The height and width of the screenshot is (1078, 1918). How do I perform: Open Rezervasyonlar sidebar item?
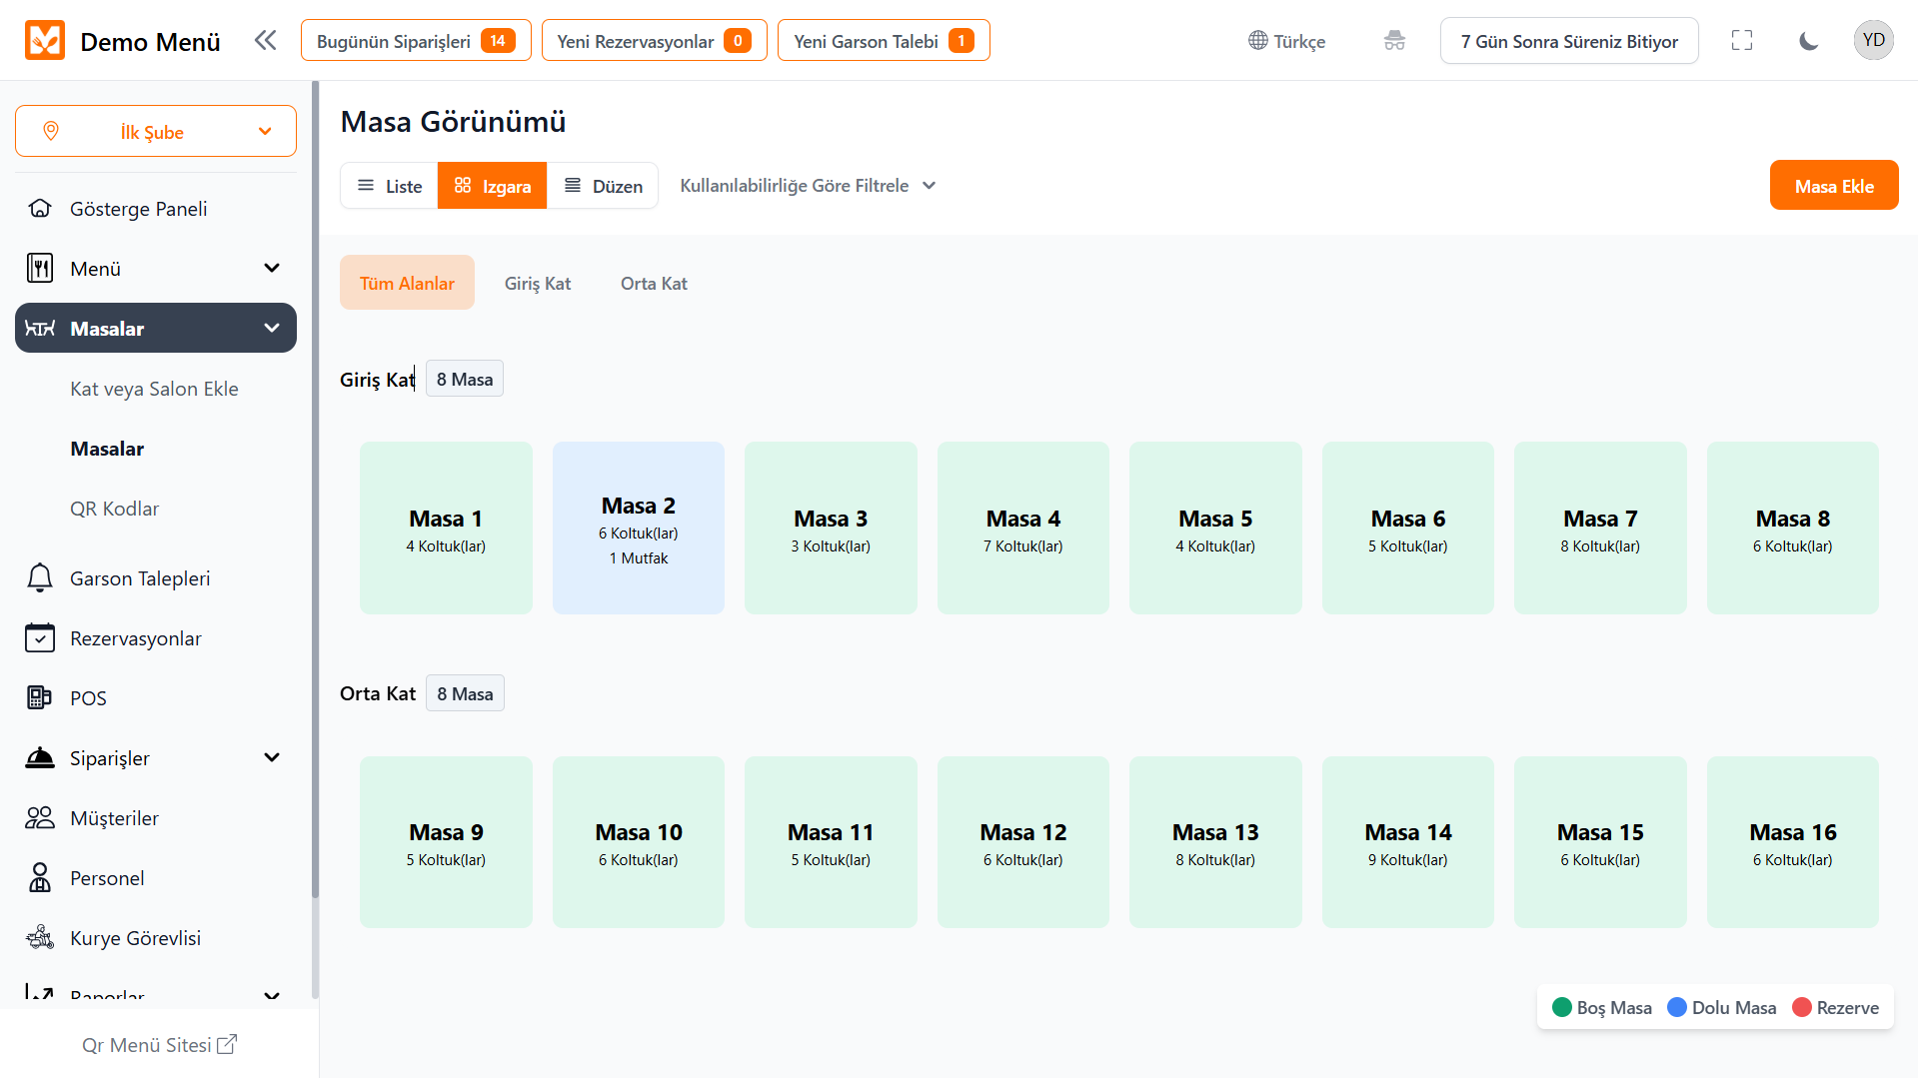click(x=156, y=638)
